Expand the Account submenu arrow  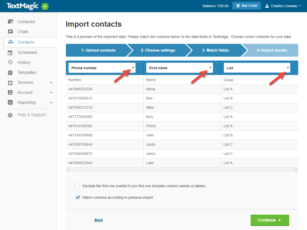[51, 93]
